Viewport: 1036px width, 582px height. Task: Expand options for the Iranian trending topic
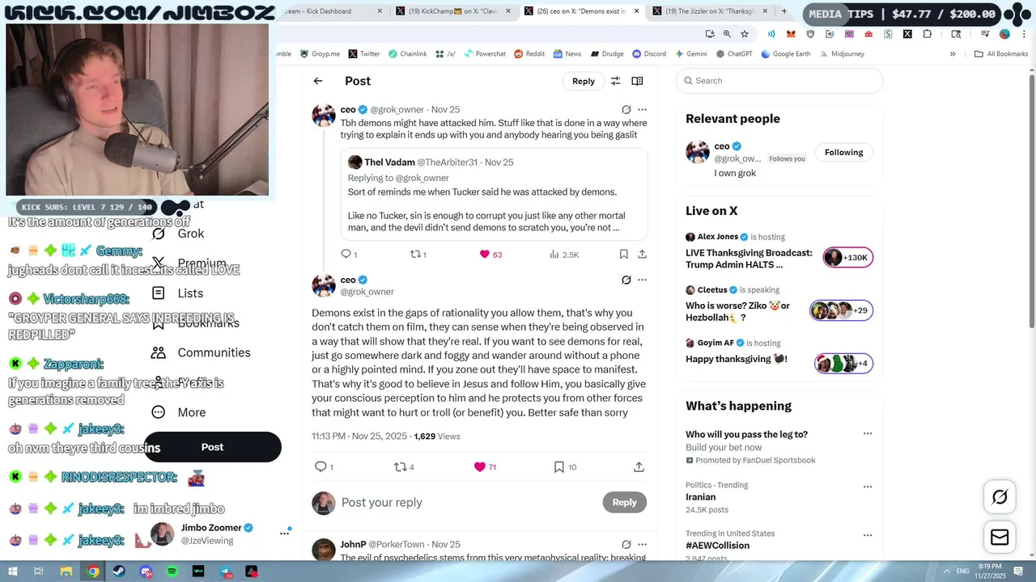point(868,487)
